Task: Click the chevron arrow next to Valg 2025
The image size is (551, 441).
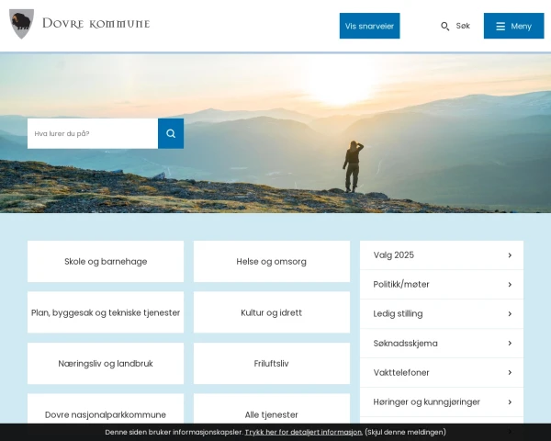Action: click(510, 255)
